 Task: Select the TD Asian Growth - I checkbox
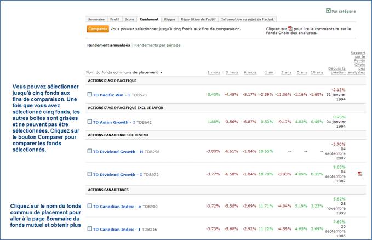(90, 122)
